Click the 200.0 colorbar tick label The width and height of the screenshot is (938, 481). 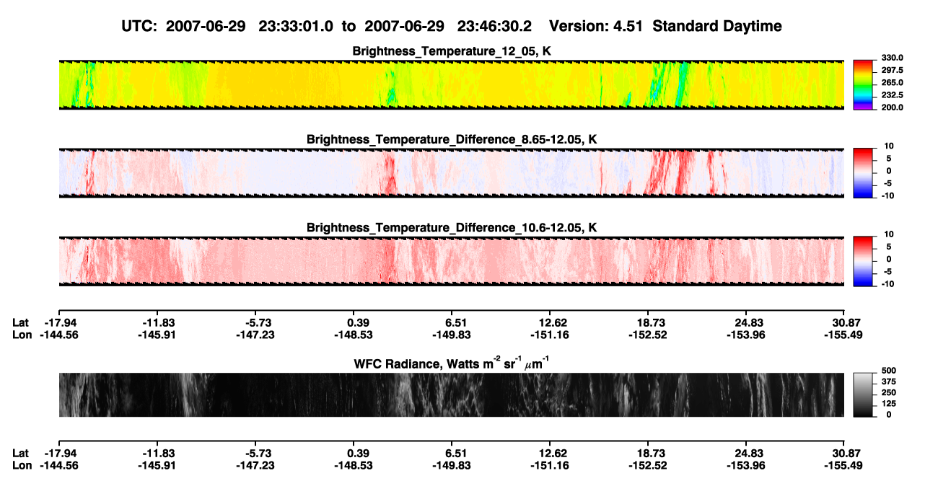892,107
